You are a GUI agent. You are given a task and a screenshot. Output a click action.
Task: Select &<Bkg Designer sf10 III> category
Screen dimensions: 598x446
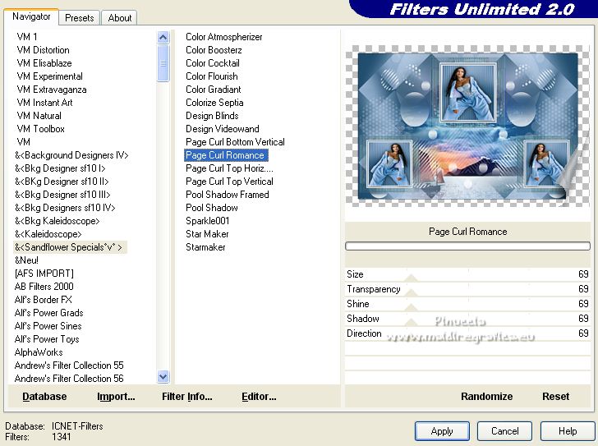(x=62, y=195)
